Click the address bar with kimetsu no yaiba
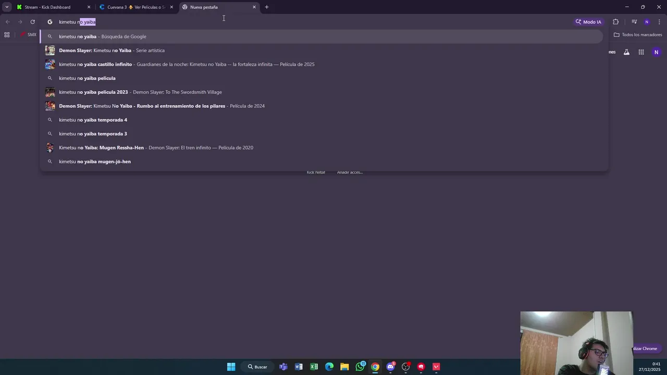The width and height of the screenshot is (667, 375). click(x=307, y=22)
